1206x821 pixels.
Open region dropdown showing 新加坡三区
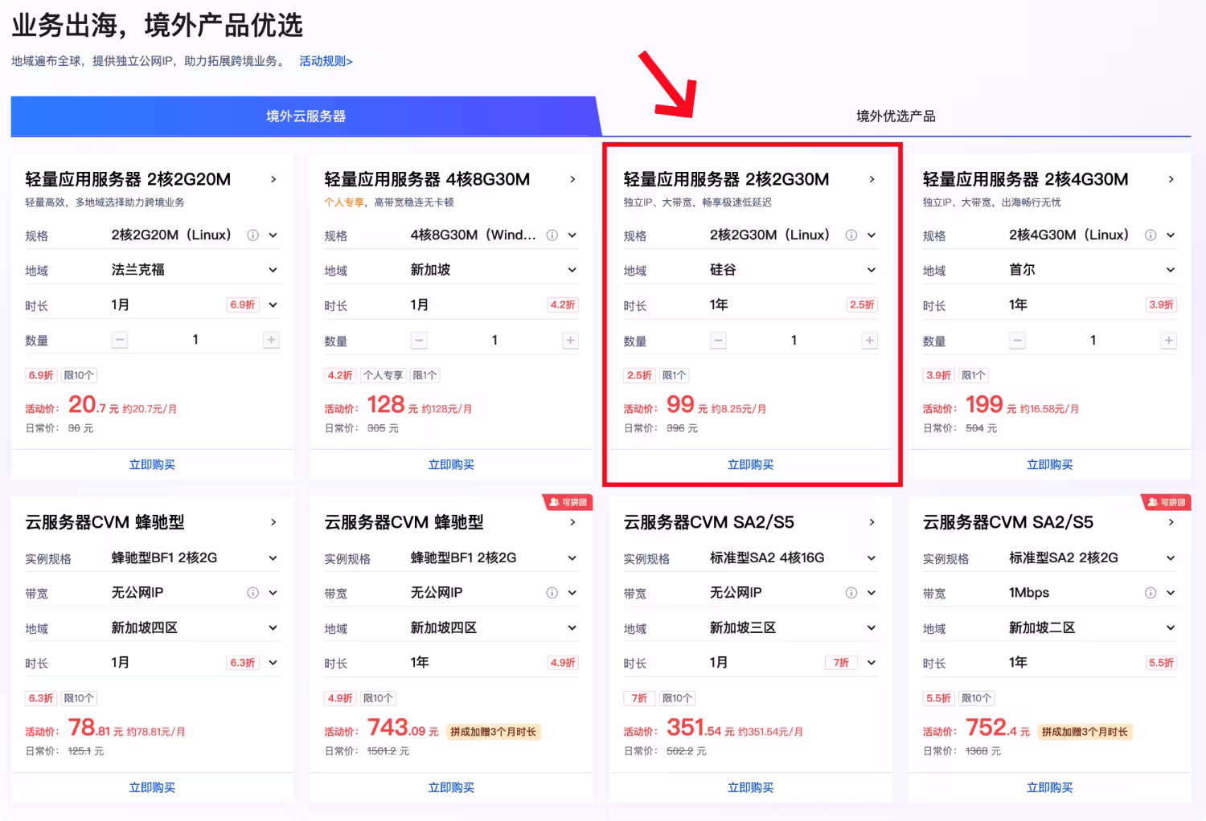793,627
